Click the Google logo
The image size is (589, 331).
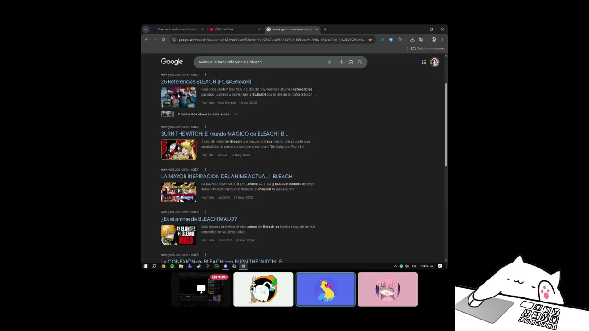[172, 62]
